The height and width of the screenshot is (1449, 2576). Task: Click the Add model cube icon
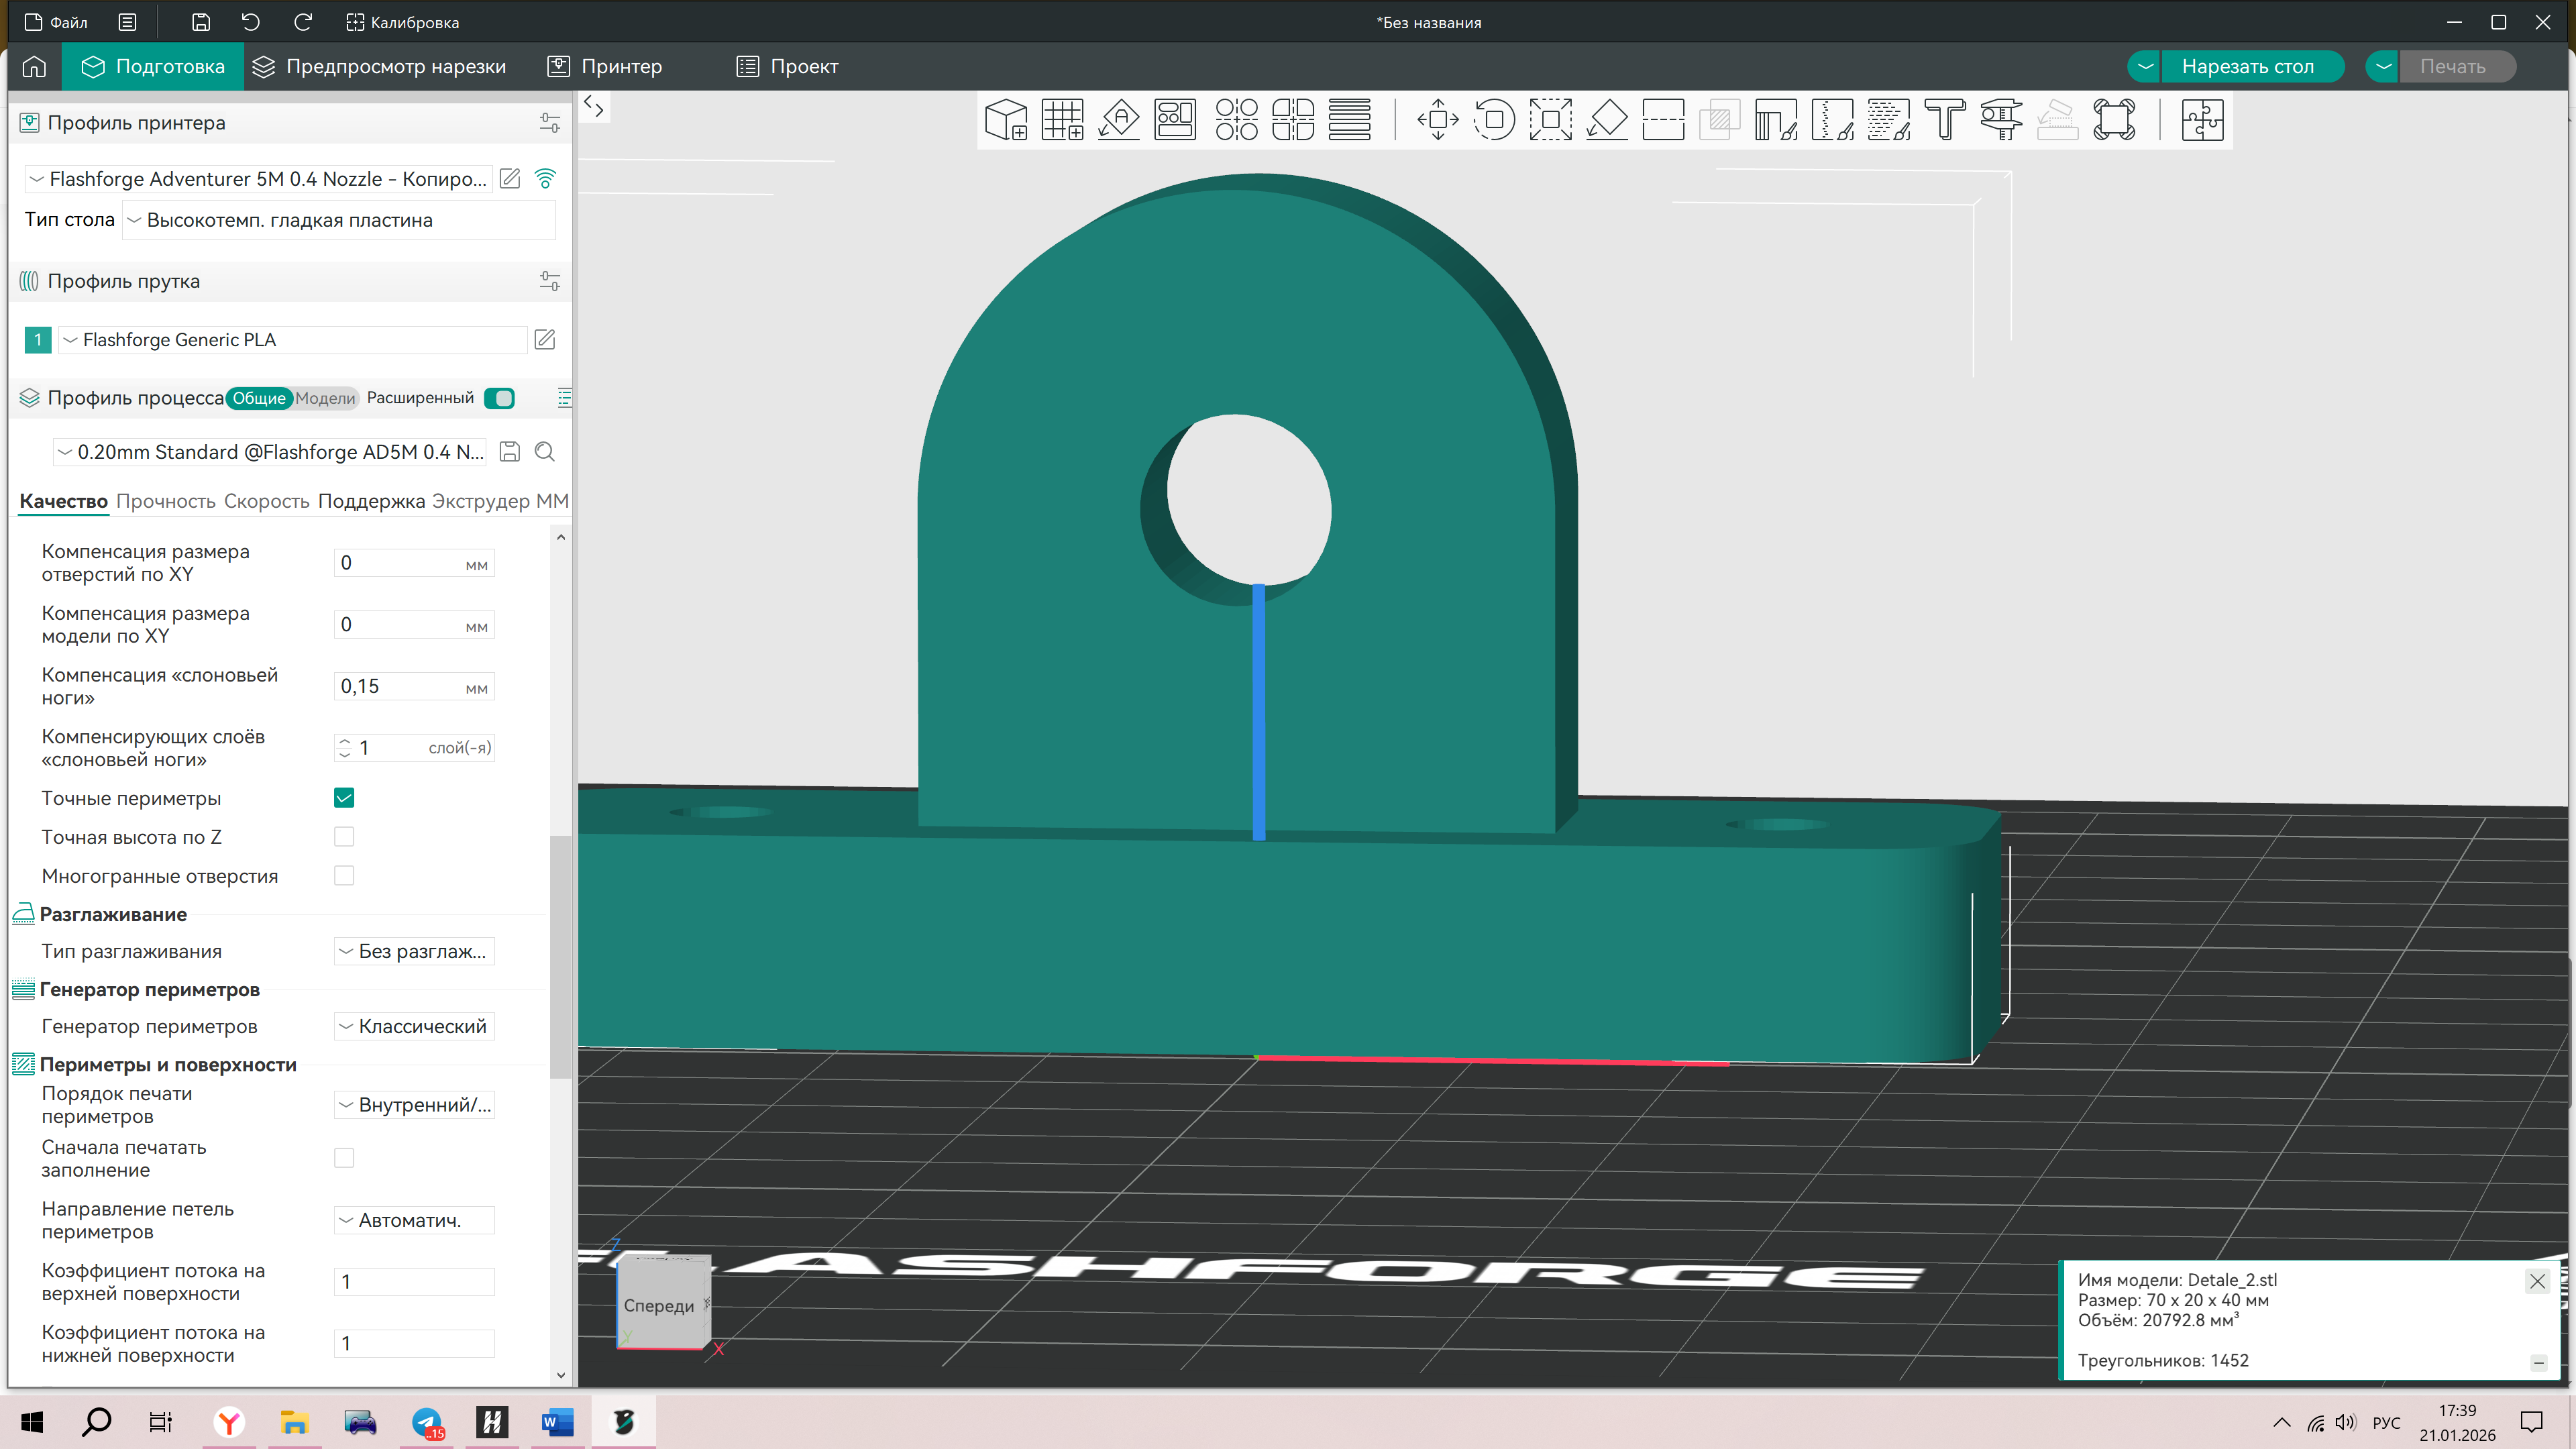pyautogui.click(x=1005, y=120)
